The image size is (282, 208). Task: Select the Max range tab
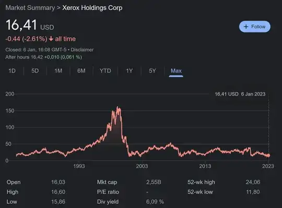click(x=176, y=71)
